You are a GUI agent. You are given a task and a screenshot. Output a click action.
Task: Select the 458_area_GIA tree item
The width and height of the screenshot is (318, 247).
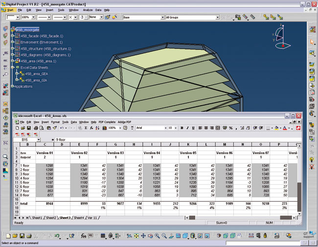(36, 80)
